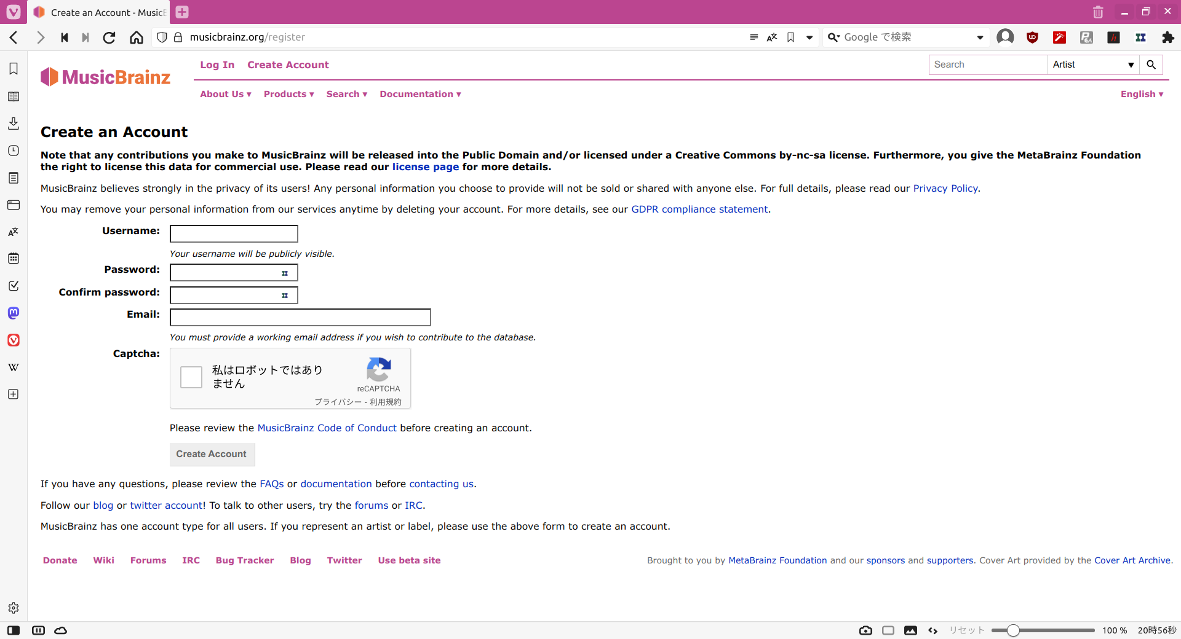Click the MusicBrainz search magnifier button
Viewport: 1181px width, 639px height.
tap(1151, 65)
